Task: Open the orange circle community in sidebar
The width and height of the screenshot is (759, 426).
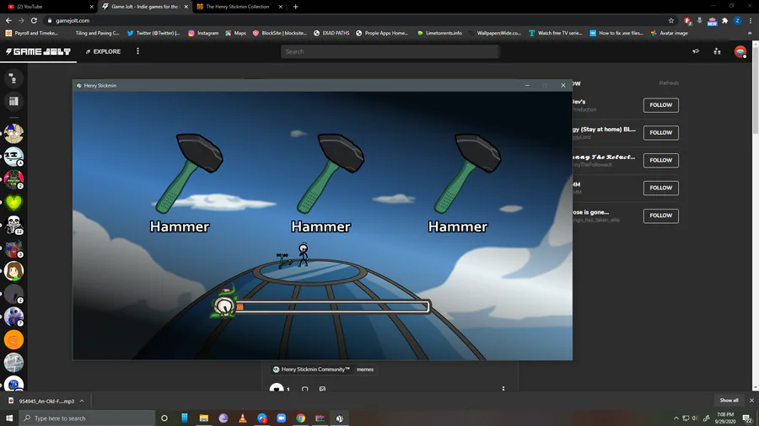Action: click(13, 340)
